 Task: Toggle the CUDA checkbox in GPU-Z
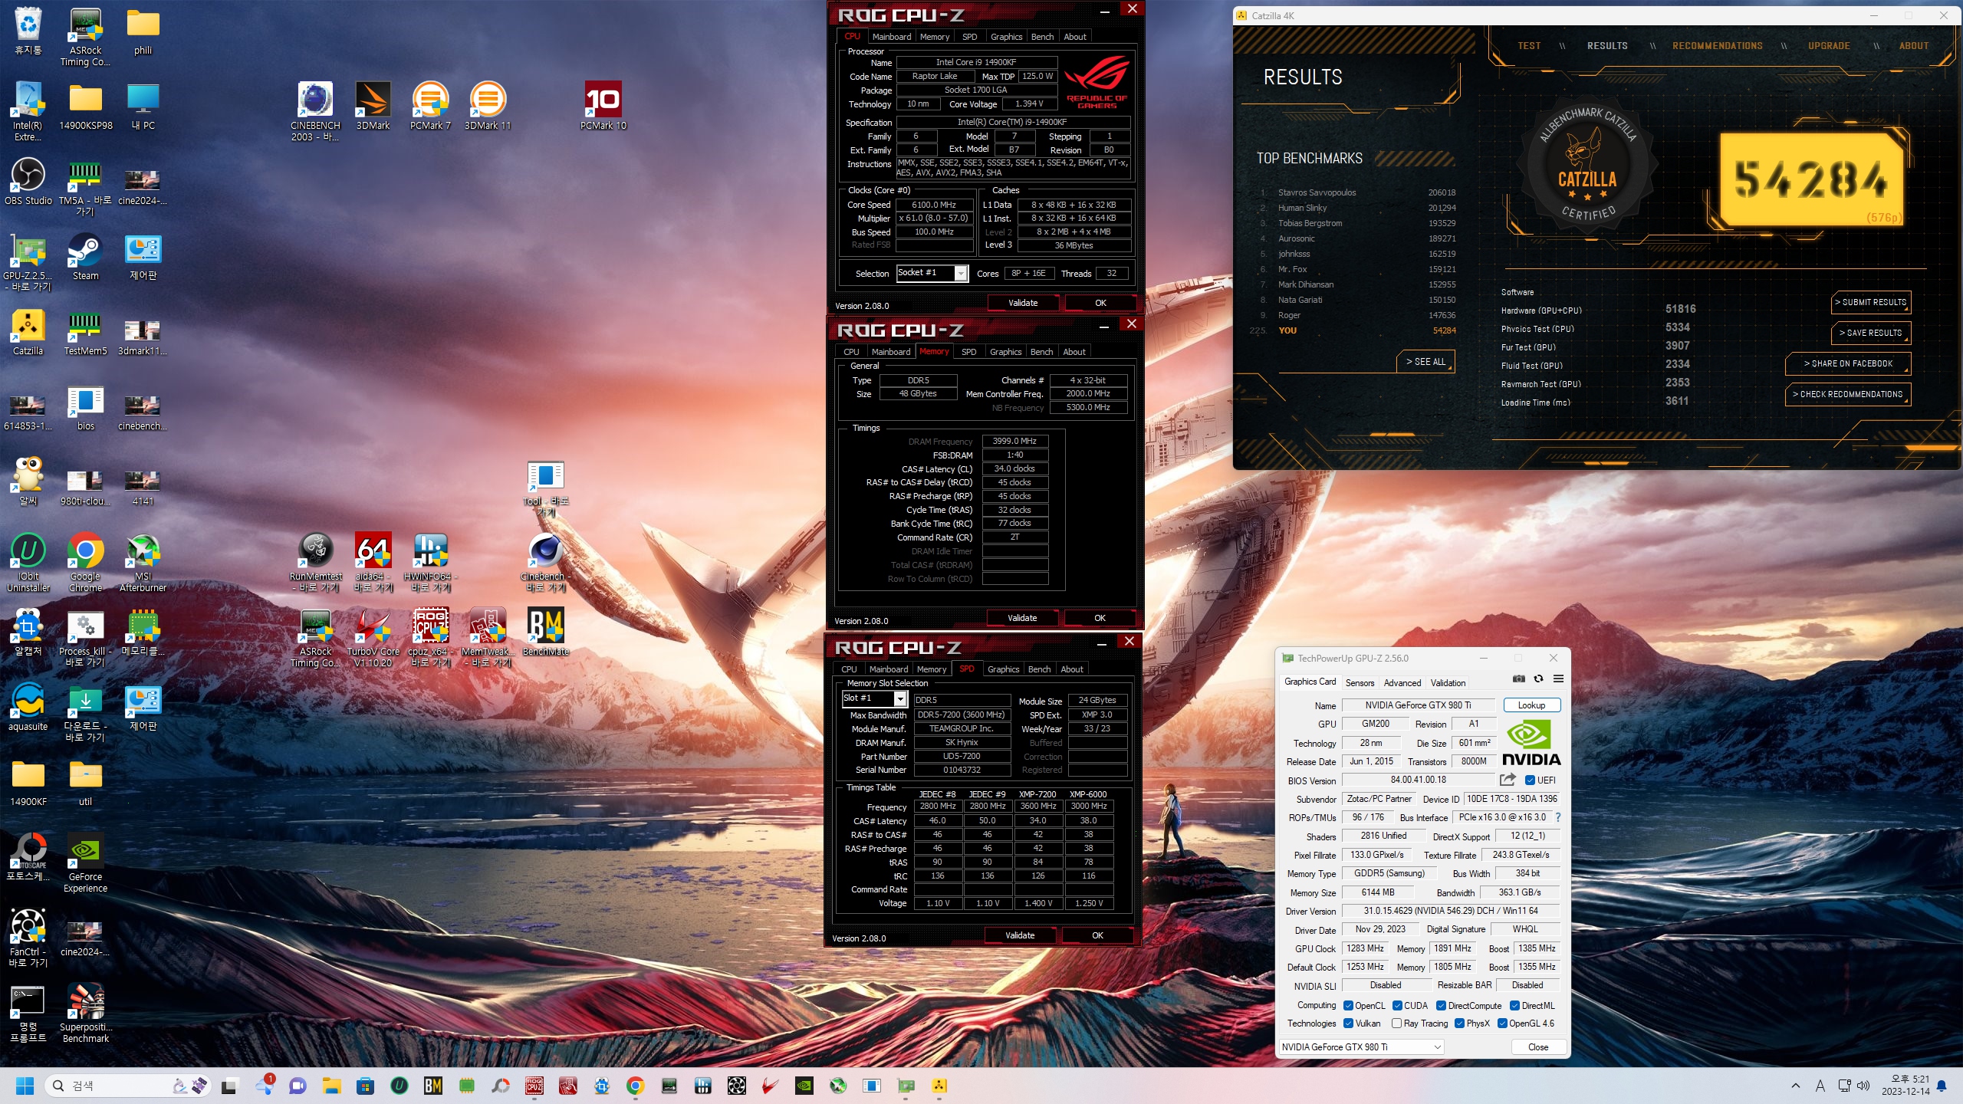click(x=1397, y=1005)
